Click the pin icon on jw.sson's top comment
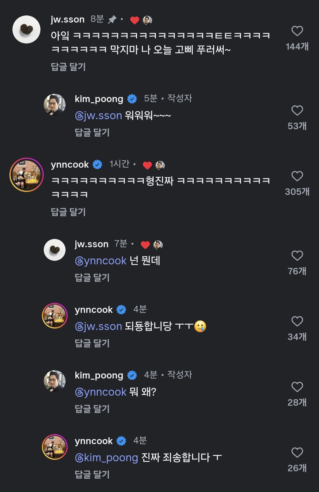 [112, 20]
